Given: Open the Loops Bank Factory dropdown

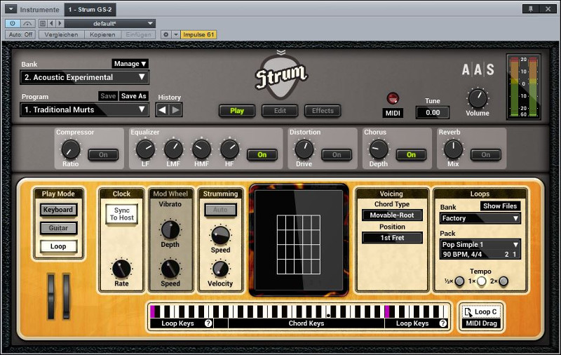Looking at the screenshot, I should pos(480,218).
